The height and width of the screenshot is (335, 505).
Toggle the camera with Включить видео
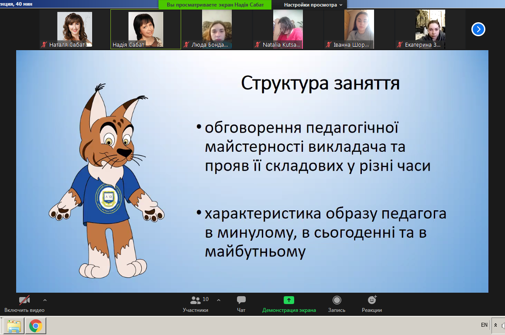[24, 301]
